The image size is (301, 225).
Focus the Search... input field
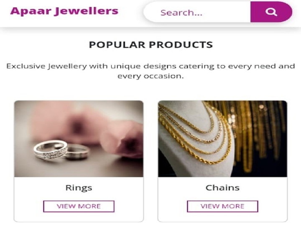pyautogui.click(x=197, y=12)
